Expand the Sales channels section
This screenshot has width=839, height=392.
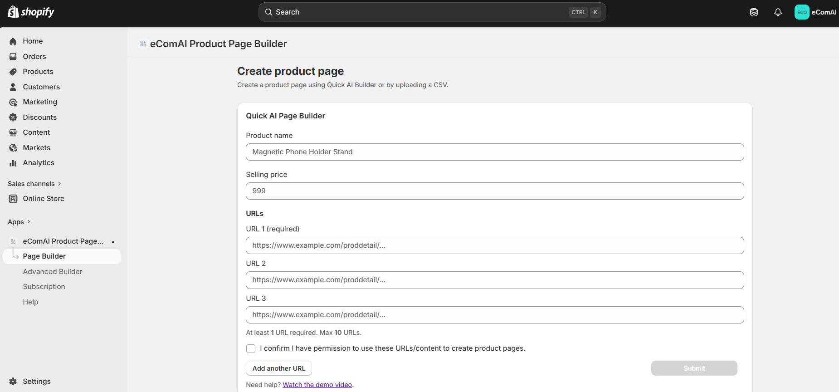coord(34,184)
